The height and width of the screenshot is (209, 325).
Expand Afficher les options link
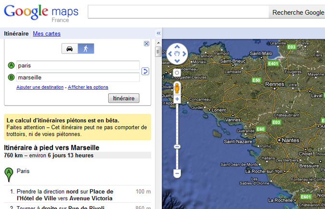(88, 87)
